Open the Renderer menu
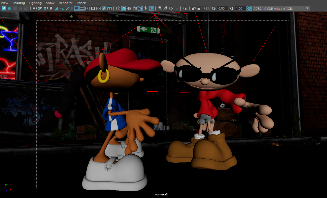 (65, 3)
